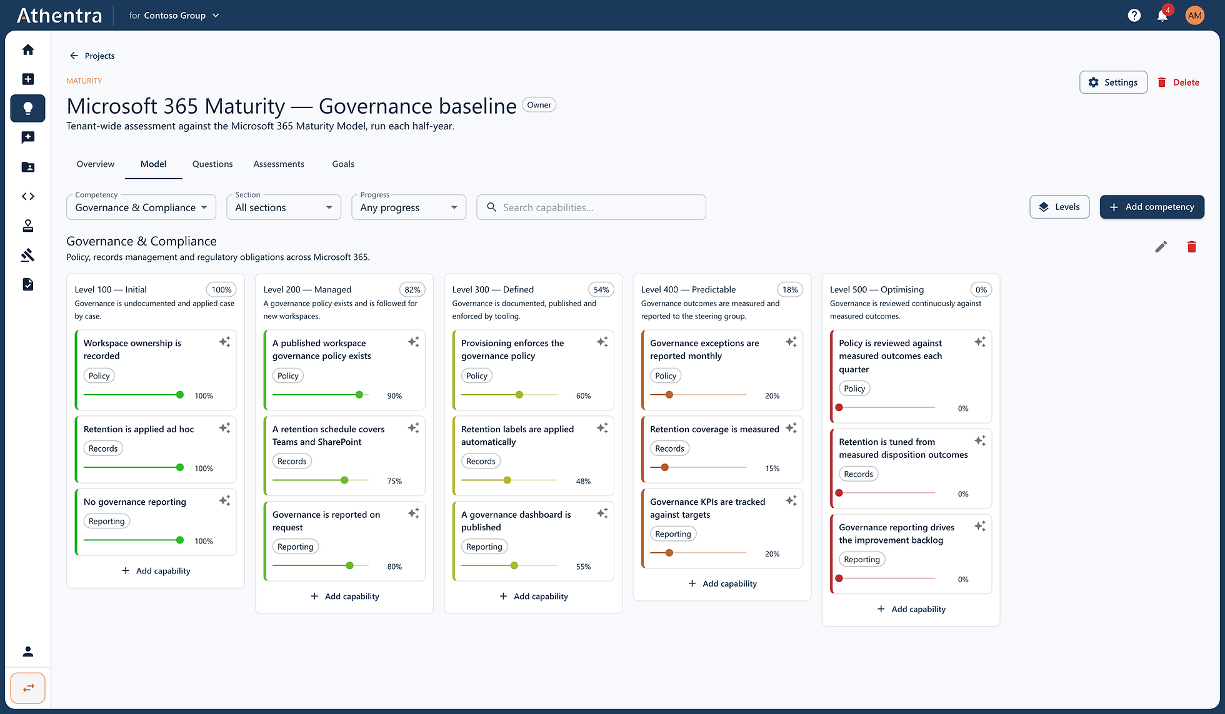Open the Goals tab
Screen dimensions: 1225x714
(343, 164)
